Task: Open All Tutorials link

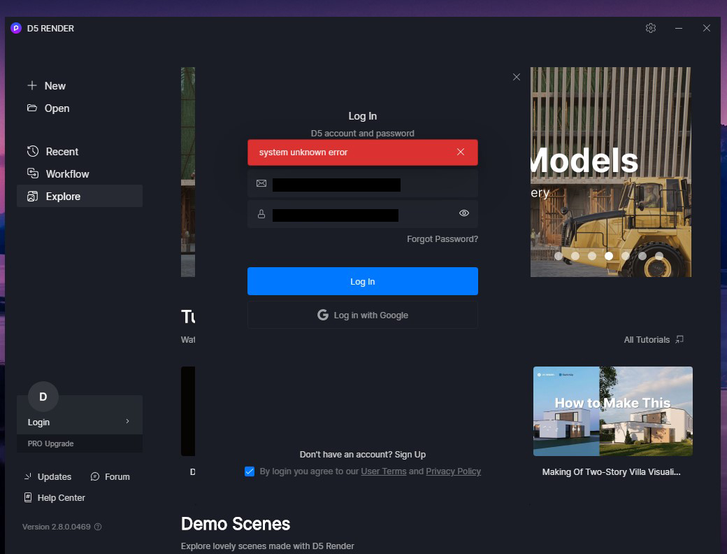Action: pos(647,340)
